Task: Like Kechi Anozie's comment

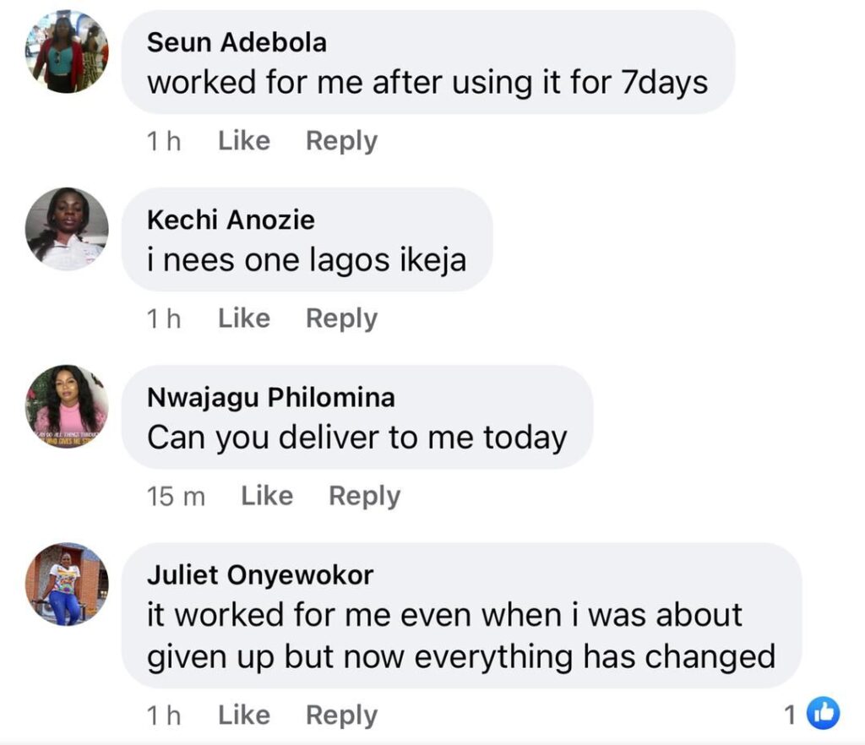Action: (243, 318)
